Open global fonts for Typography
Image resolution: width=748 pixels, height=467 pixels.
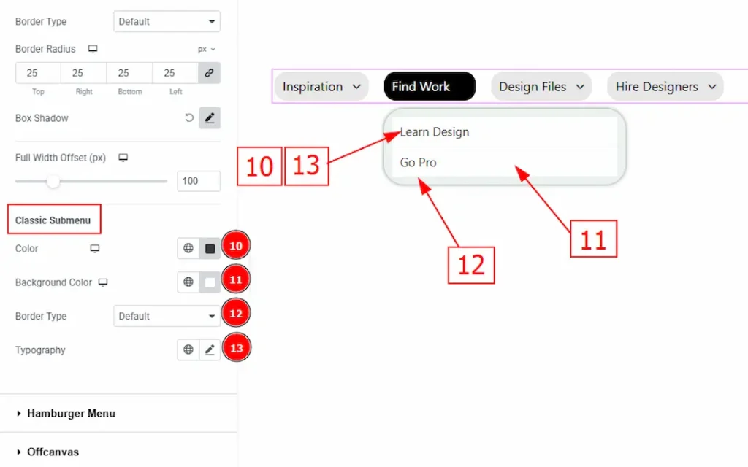(188, 350)
